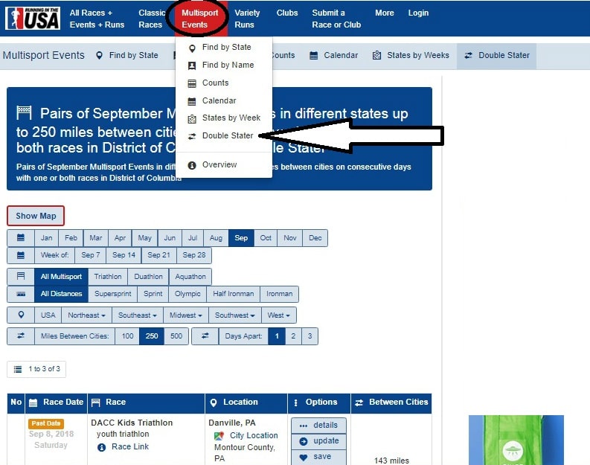Set Miles Between Cities to 500
590x465 pixels.
tap(176, 336)
